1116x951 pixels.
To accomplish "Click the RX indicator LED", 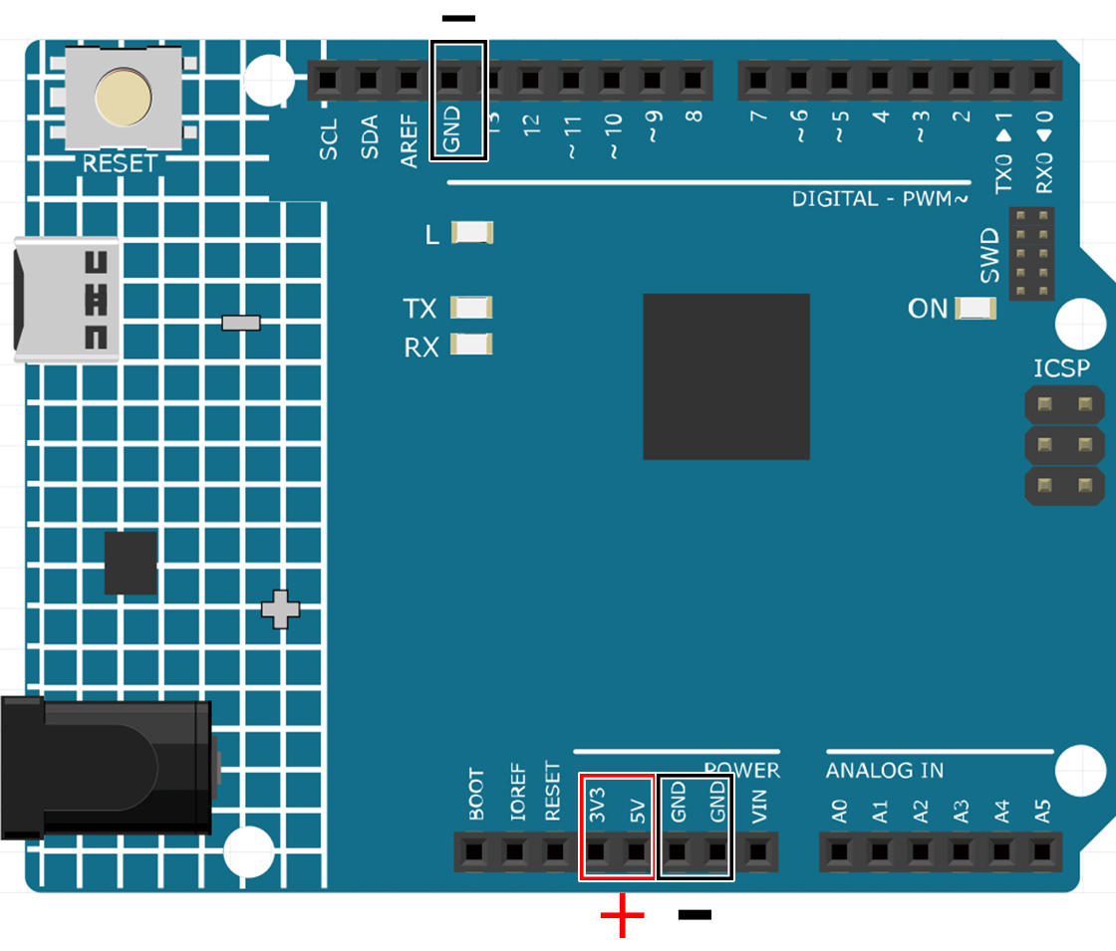I will 471,345.
